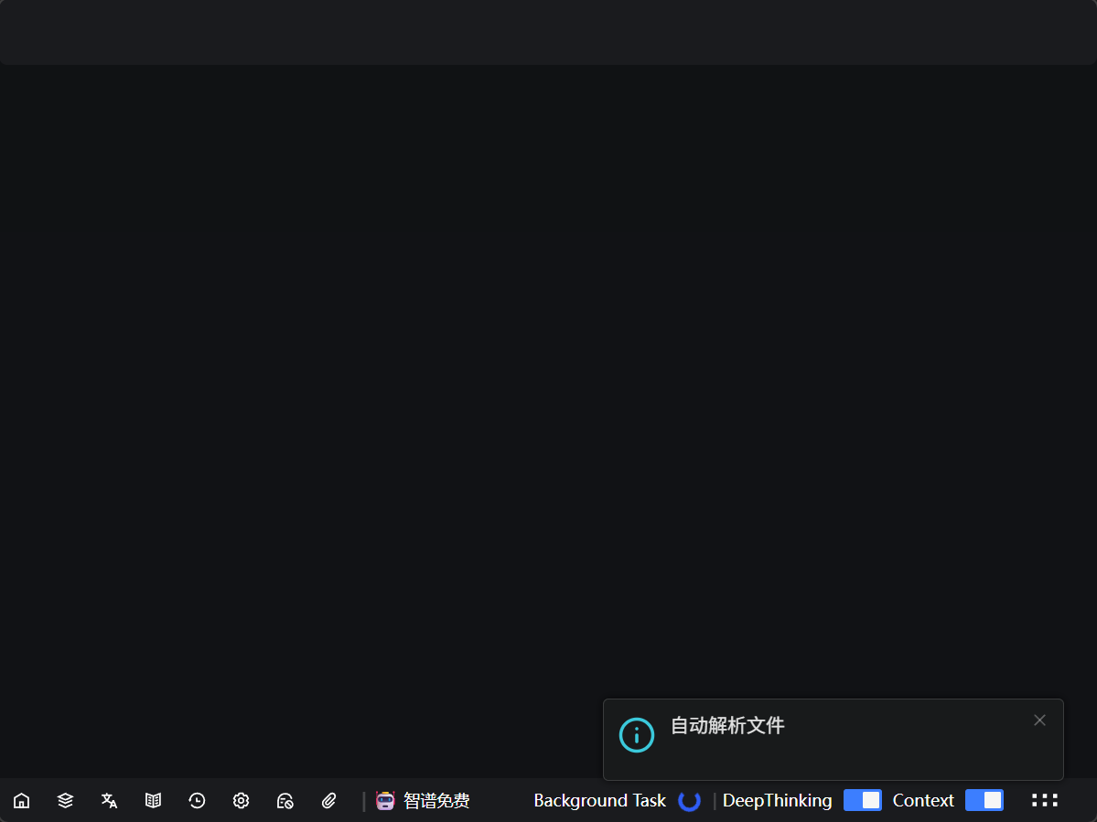The image size is (1097, 822).
Task: Click the info icon in notification
Action: coord(637,735)
